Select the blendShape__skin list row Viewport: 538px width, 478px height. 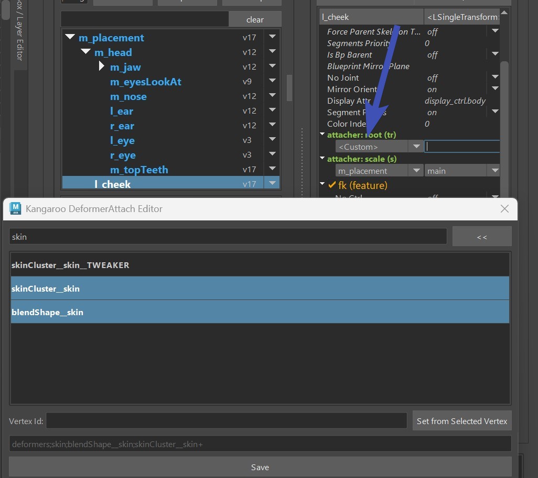click(x=260, y=312)
